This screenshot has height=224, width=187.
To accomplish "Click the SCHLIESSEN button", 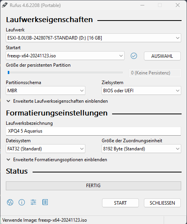I will pyautogui.click(x=162, y=203).
